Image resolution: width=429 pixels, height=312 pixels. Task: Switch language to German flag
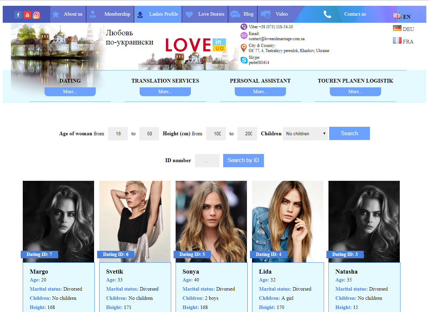[x=397, y=29]
